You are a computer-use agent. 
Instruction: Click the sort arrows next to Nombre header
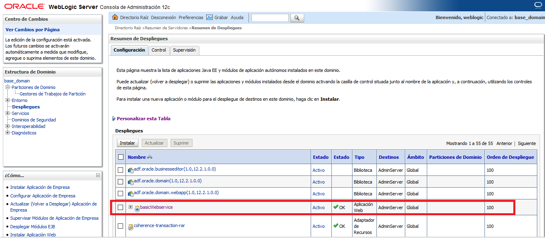click(149, 157)
